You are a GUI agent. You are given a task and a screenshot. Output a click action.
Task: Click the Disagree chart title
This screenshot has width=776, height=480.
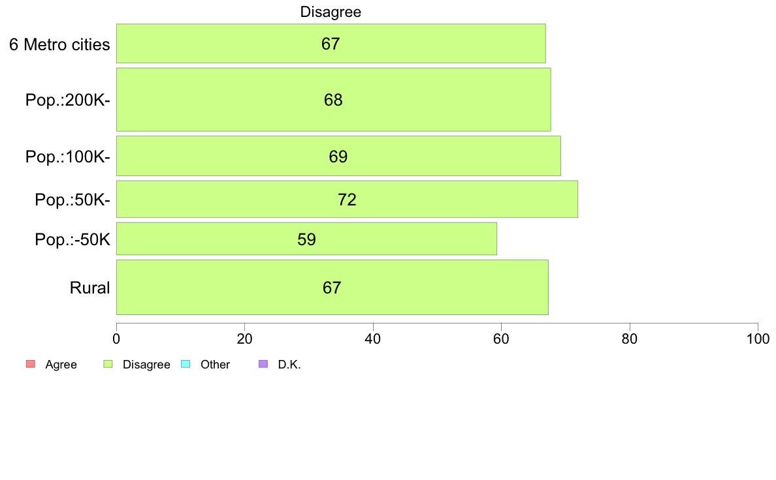(331, 12)
